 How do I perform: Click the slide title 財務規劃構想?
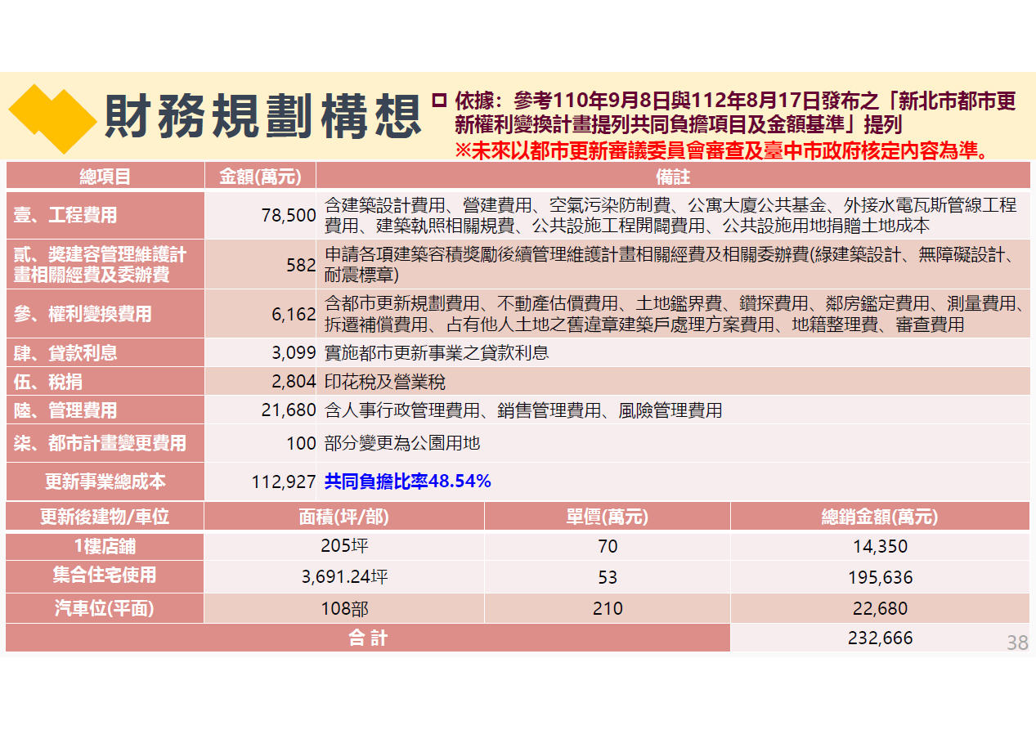coord(263,115)
